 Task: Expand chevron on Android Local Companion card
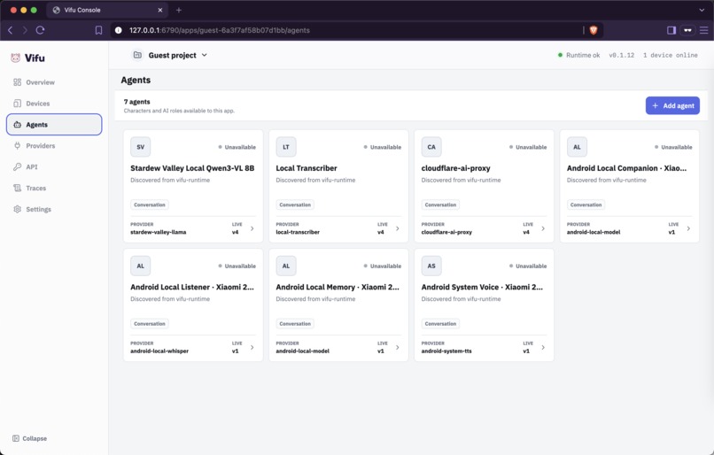(688, 228)
